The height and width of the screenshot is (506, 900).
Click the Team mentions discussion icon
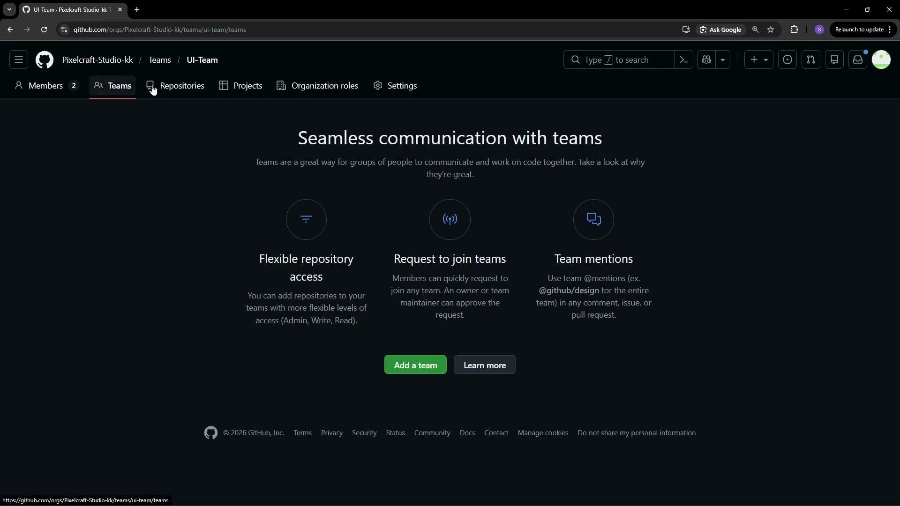tap(593, 219)
